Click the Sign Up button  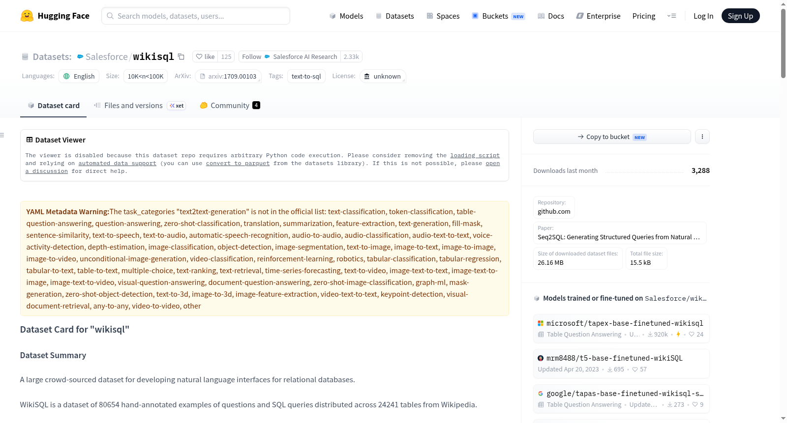740,16
